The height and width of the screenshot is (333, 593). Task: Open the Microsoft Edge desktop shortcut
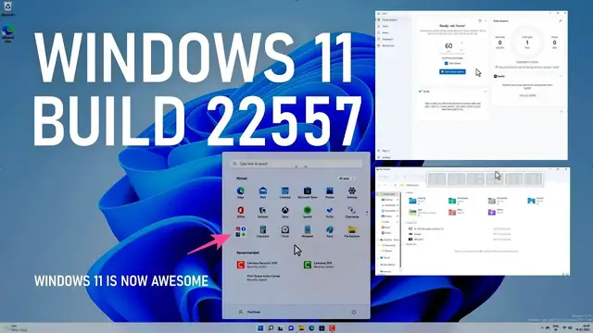[x=8, y=33]
